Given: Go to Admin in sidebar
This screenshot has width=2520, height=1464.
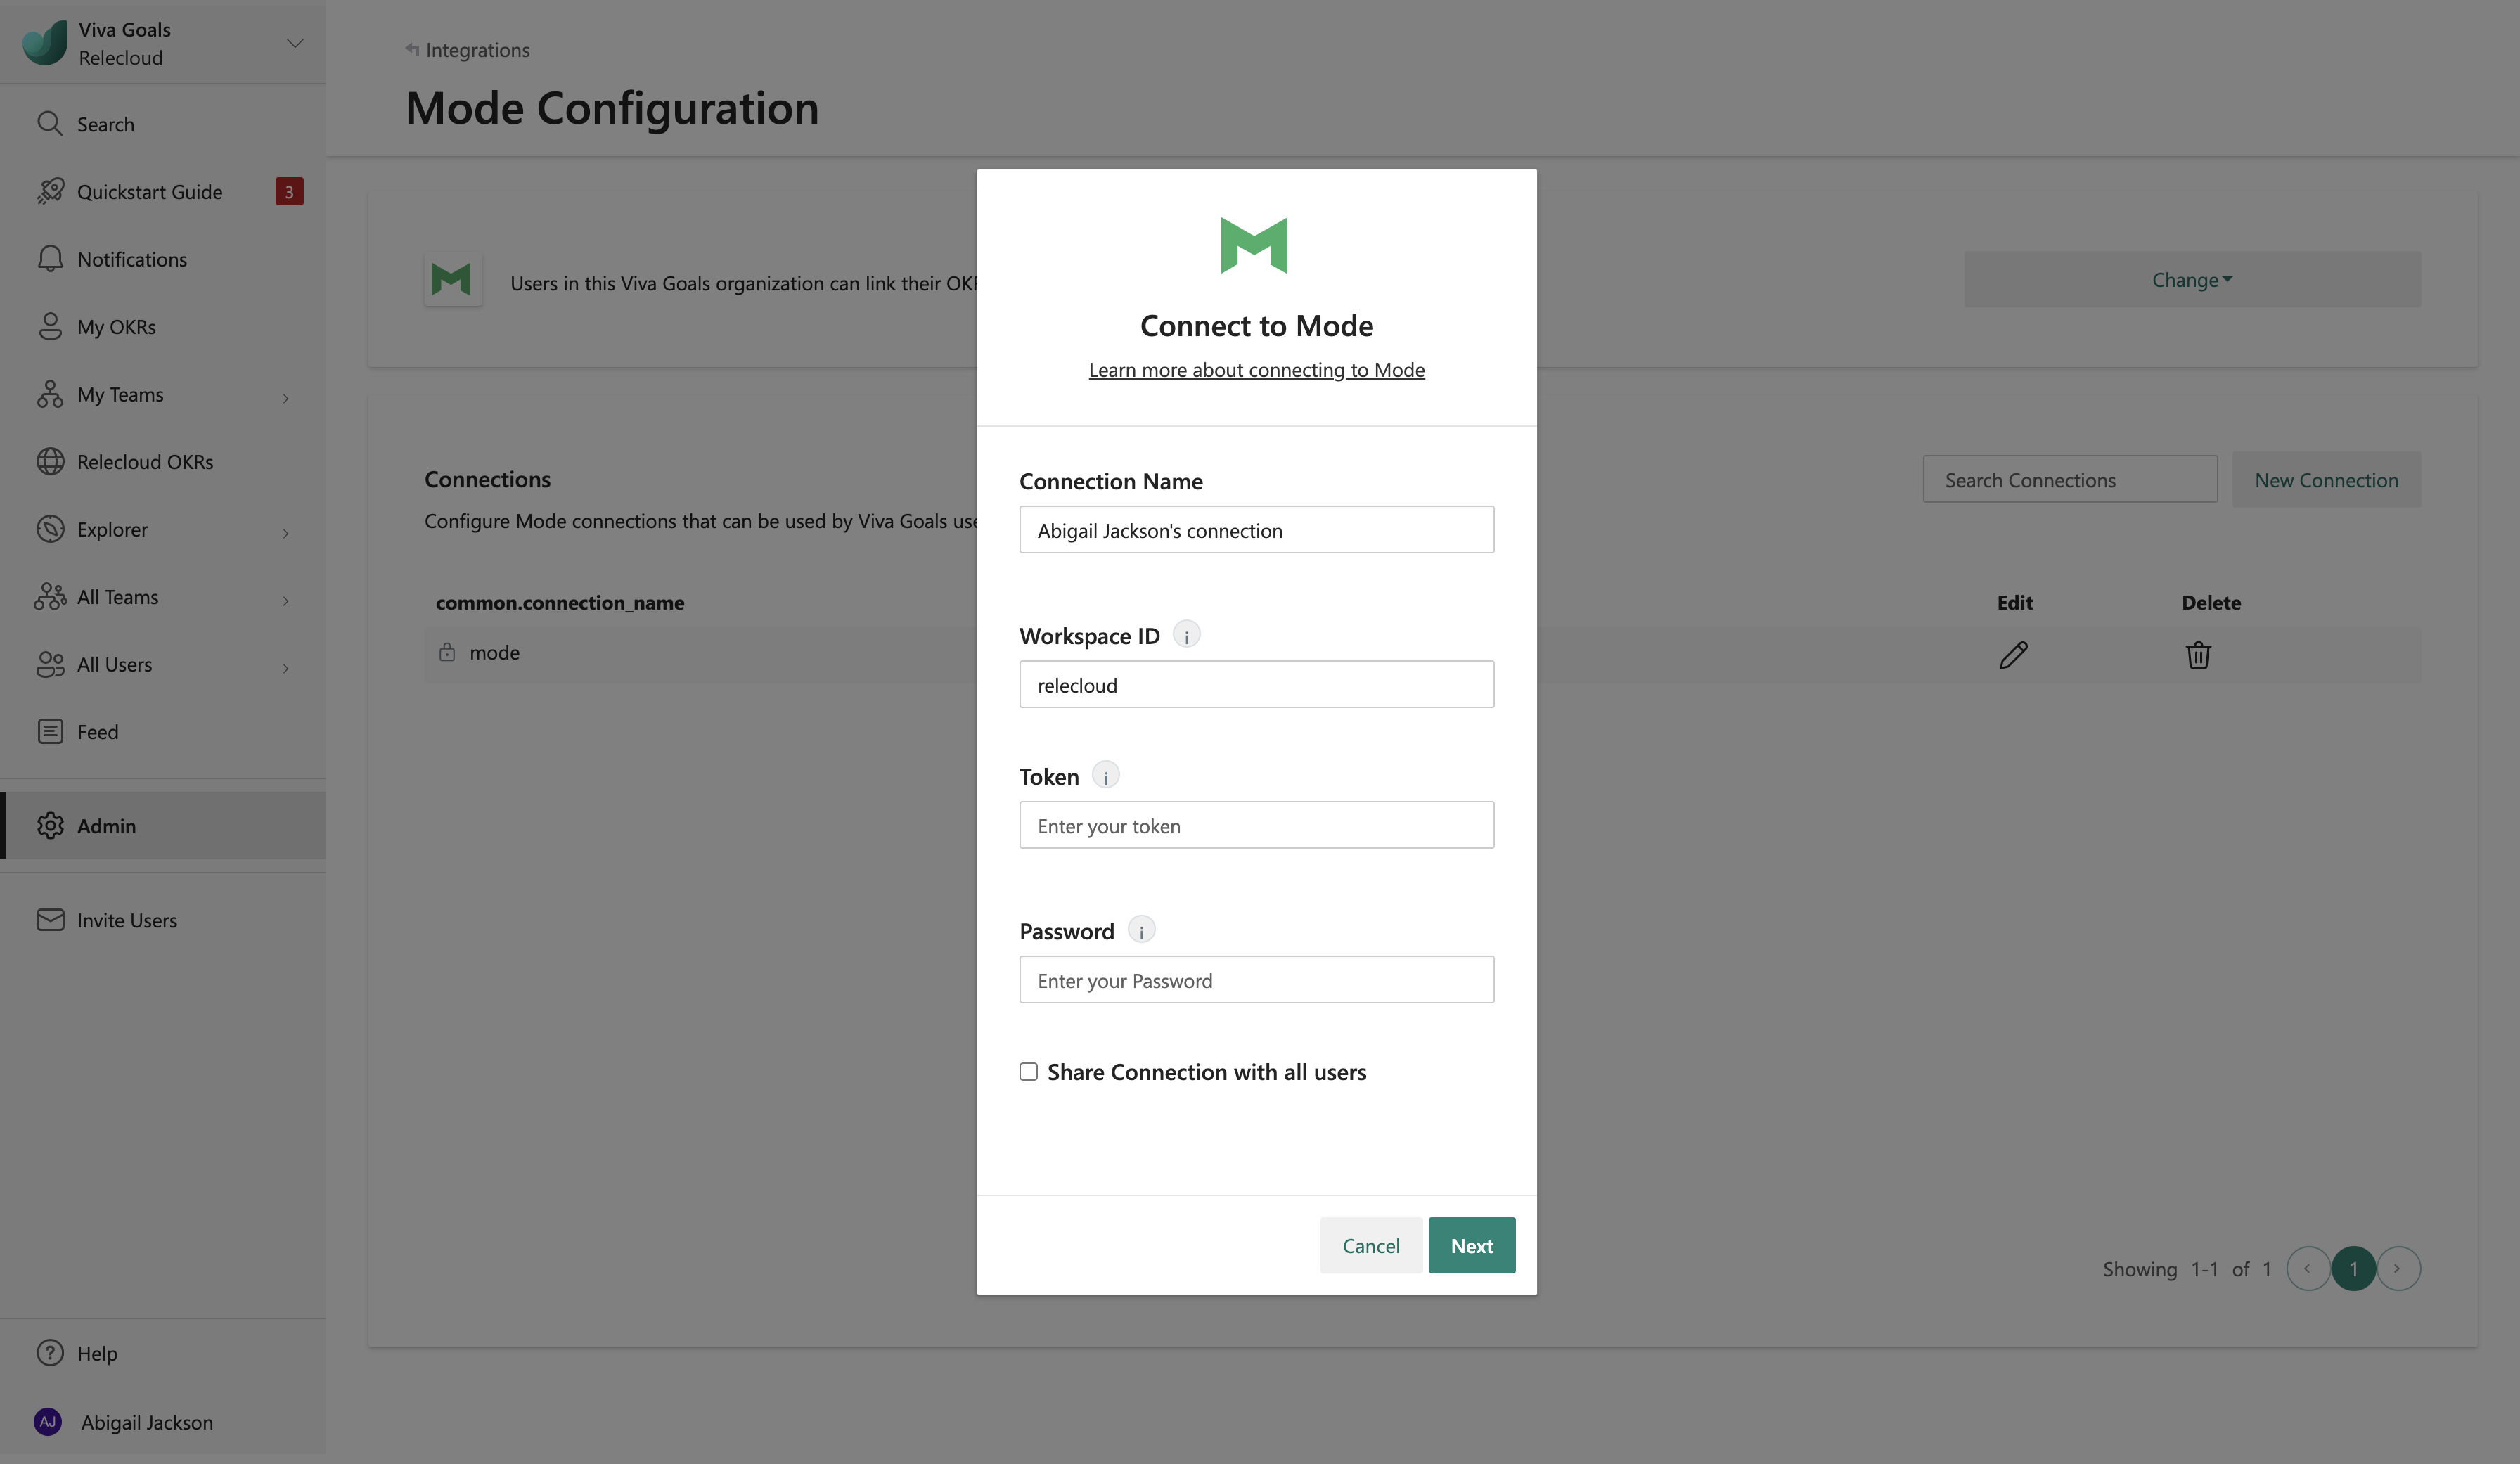Looking at the screenshot, I should click(106, 826).
